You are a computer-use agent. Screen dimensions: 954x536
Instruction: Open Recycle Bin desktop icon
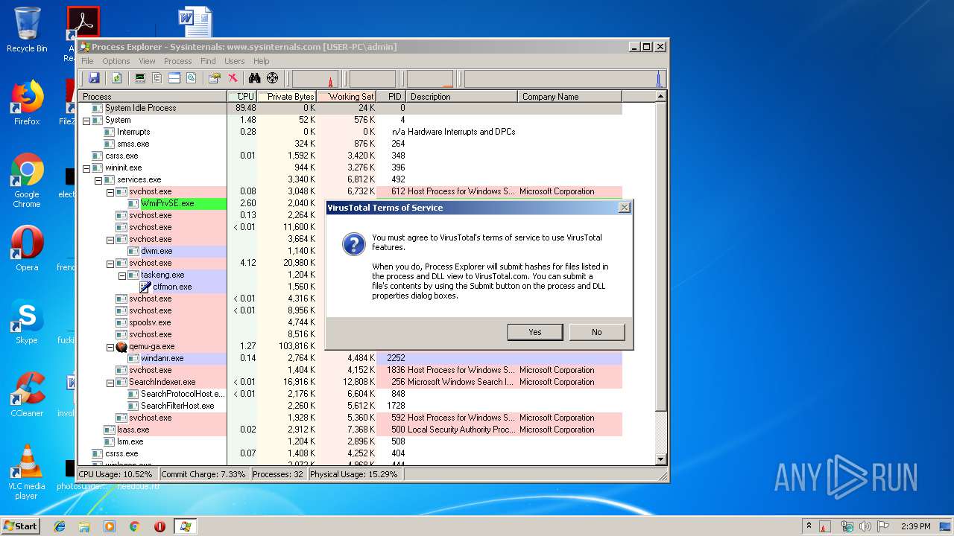(27, 30)
